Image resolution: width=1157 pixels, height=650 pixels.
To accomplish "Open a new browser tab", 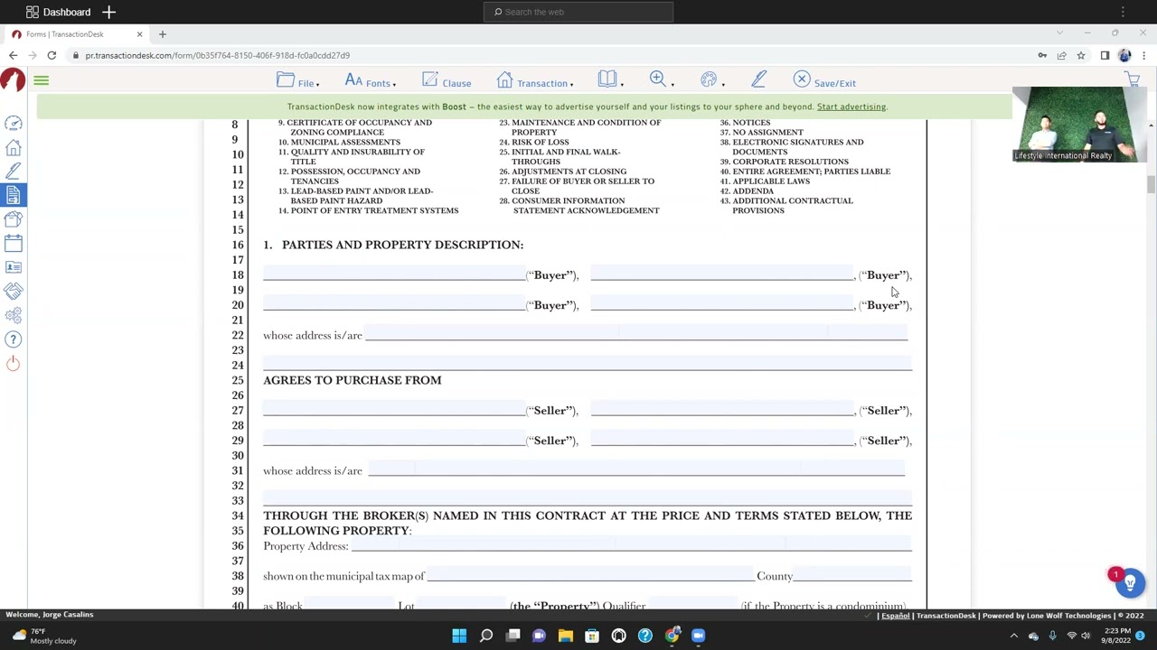I will pos(163,34).
